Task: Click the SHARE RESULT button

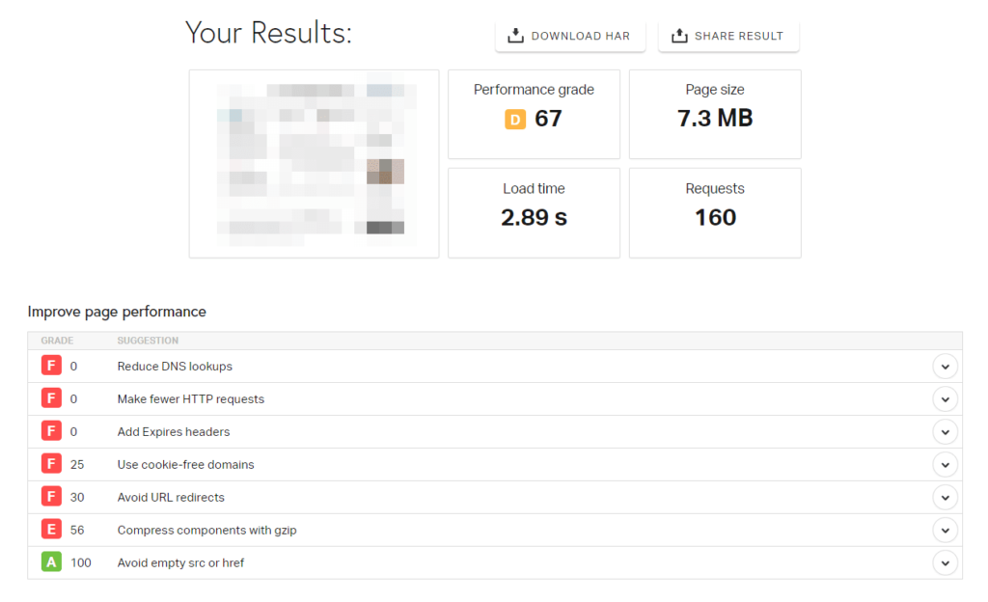Action: coord(728,35)
